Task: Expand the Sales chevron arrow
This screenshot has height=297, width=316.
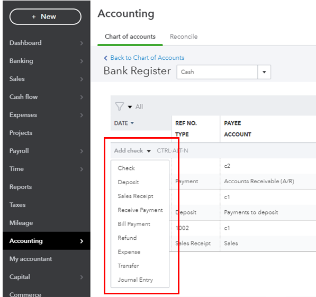Action: coord(82,79)
